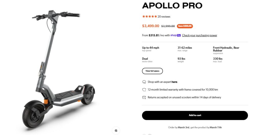
Task: Click the crossed-out $3,999.00 original price
Action: tap(168, 26)
